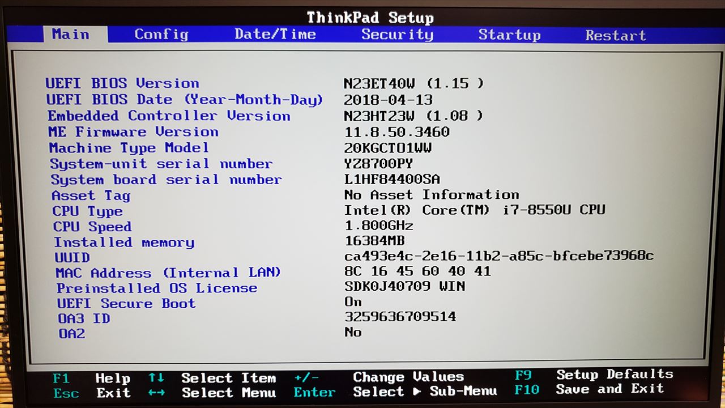Click the Esc Exit key hint
725x408 pixels.
(92, 393)
